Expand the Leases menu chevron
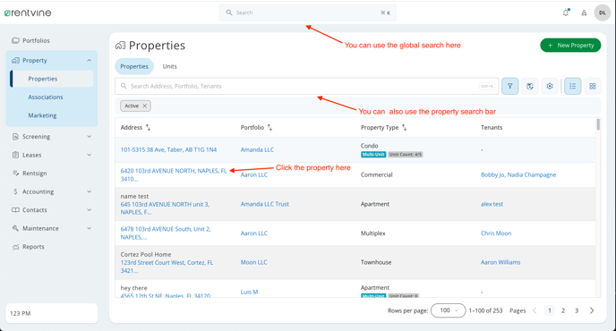The width and height of the screenshot is (616, 331). (x=90, y=155)
